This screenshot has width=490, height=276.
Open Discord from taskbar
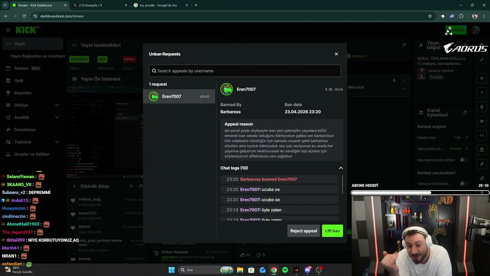click(x=307, y=270)
